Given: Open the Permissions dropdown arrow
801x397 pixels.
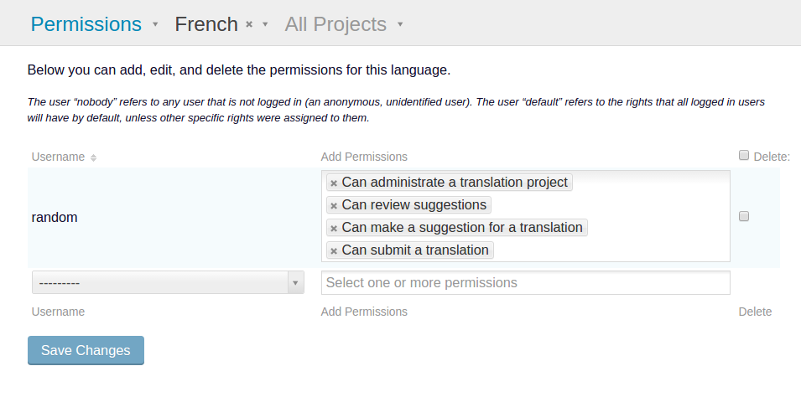Looking at the screenshot, I should coord(155,24).
